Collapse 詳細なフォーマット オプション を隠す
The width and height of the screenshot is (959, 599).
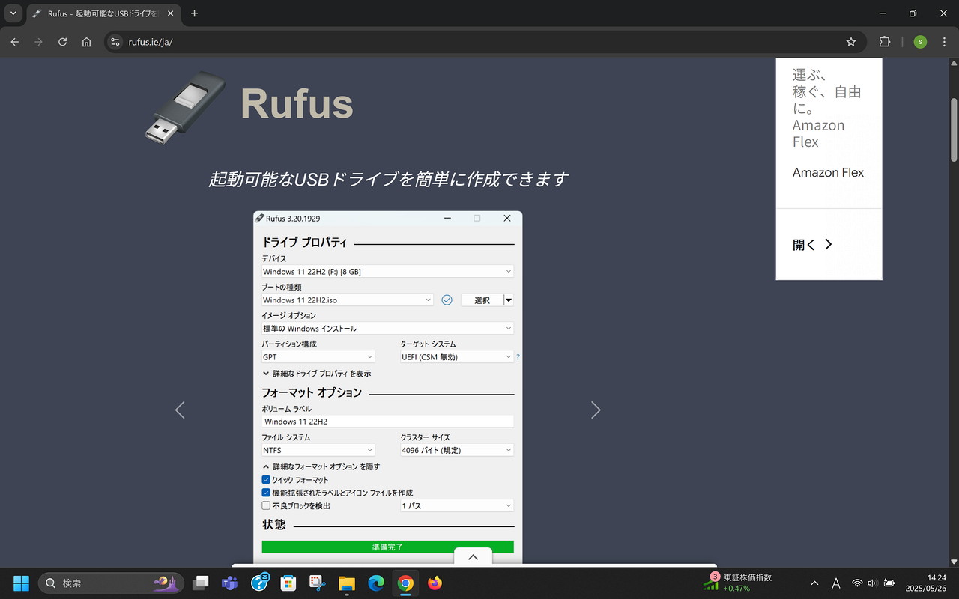(321, 466)
